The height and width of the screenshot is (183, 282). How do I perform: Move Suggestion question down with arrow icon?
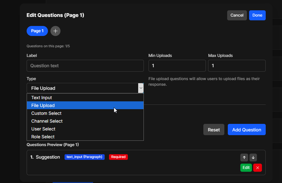pos(253,158)
